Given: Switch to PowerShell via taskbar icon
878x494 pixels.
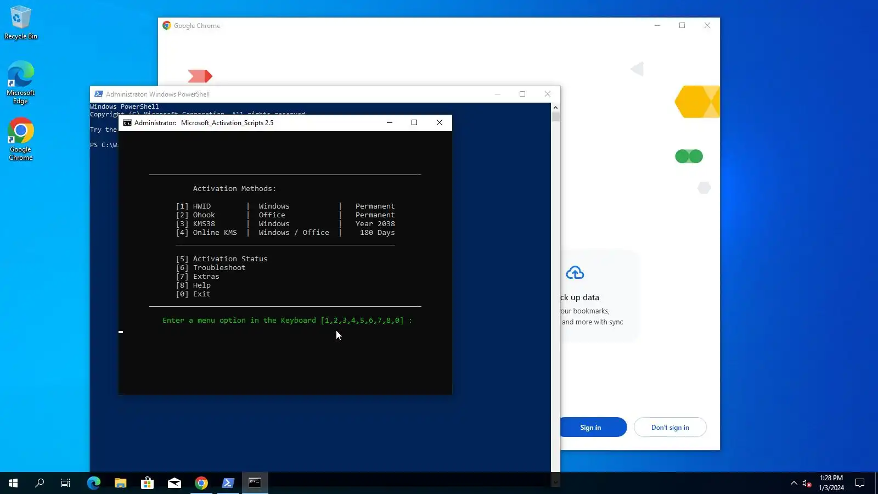Looking at the screenshot, I should pos(228,483).
